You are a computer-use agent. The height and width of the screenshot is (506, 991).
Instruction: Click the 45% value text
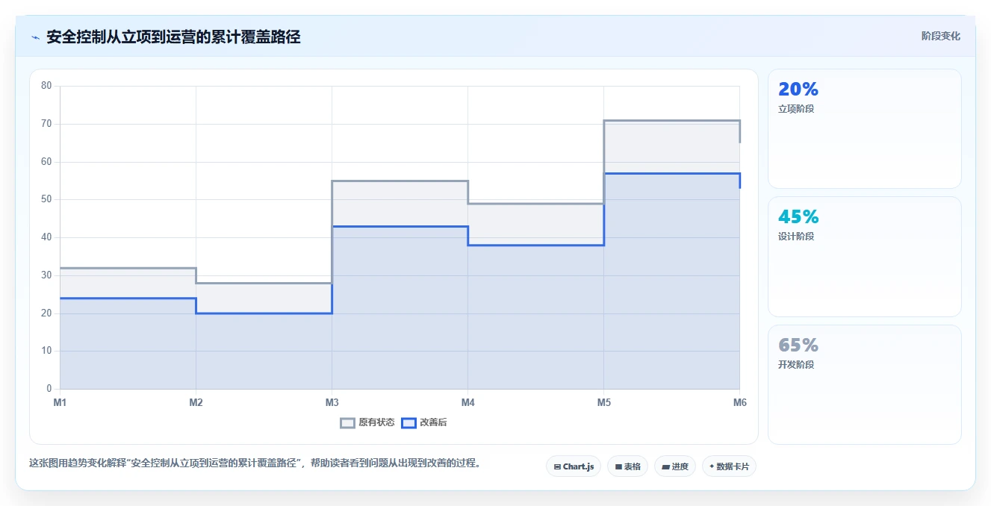(x=798, y=217)
